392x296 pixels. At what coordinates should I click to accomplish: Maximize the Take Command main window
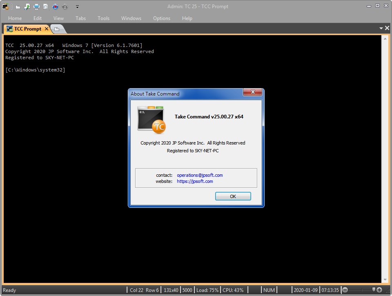(377, 6)
